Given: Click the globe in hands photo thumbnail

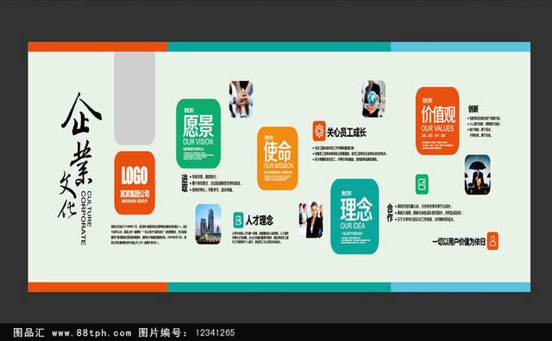Looking at the screenshot, I should pos(373,99).
